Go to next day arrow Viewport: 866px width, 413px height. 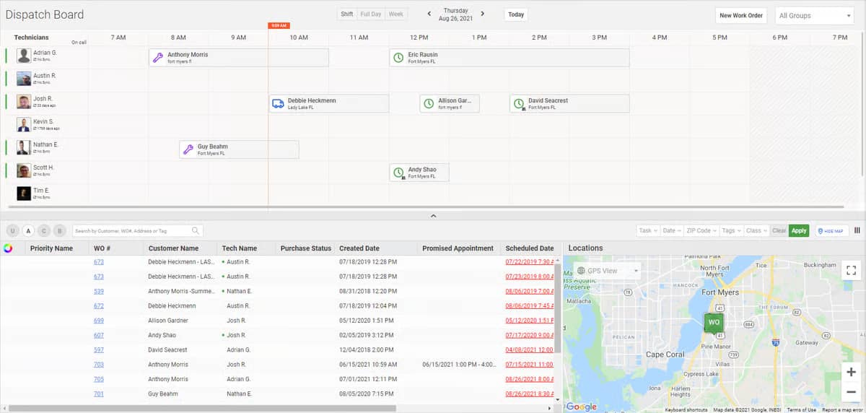pyautogui.click(x=483, y=14)
